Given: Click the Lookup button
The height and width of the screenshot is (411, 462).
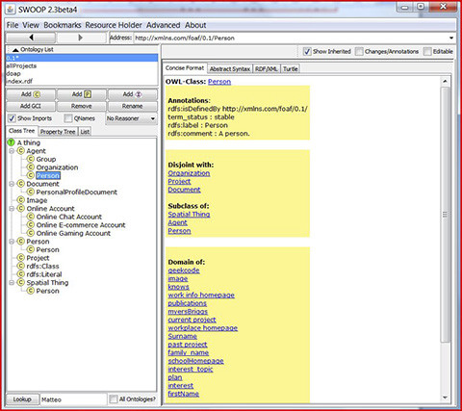Looking at the screenshot, I should (22, 399).
